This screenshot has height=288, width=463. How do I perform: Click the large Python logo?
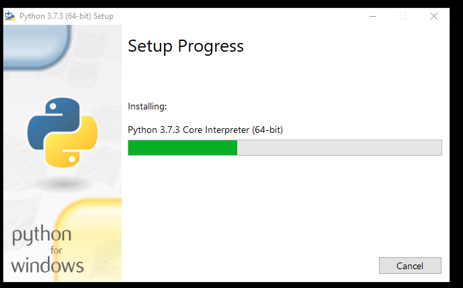point(62,132)
